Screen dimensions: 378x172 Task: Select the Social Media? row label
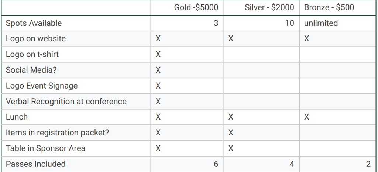tap(31, 70)
